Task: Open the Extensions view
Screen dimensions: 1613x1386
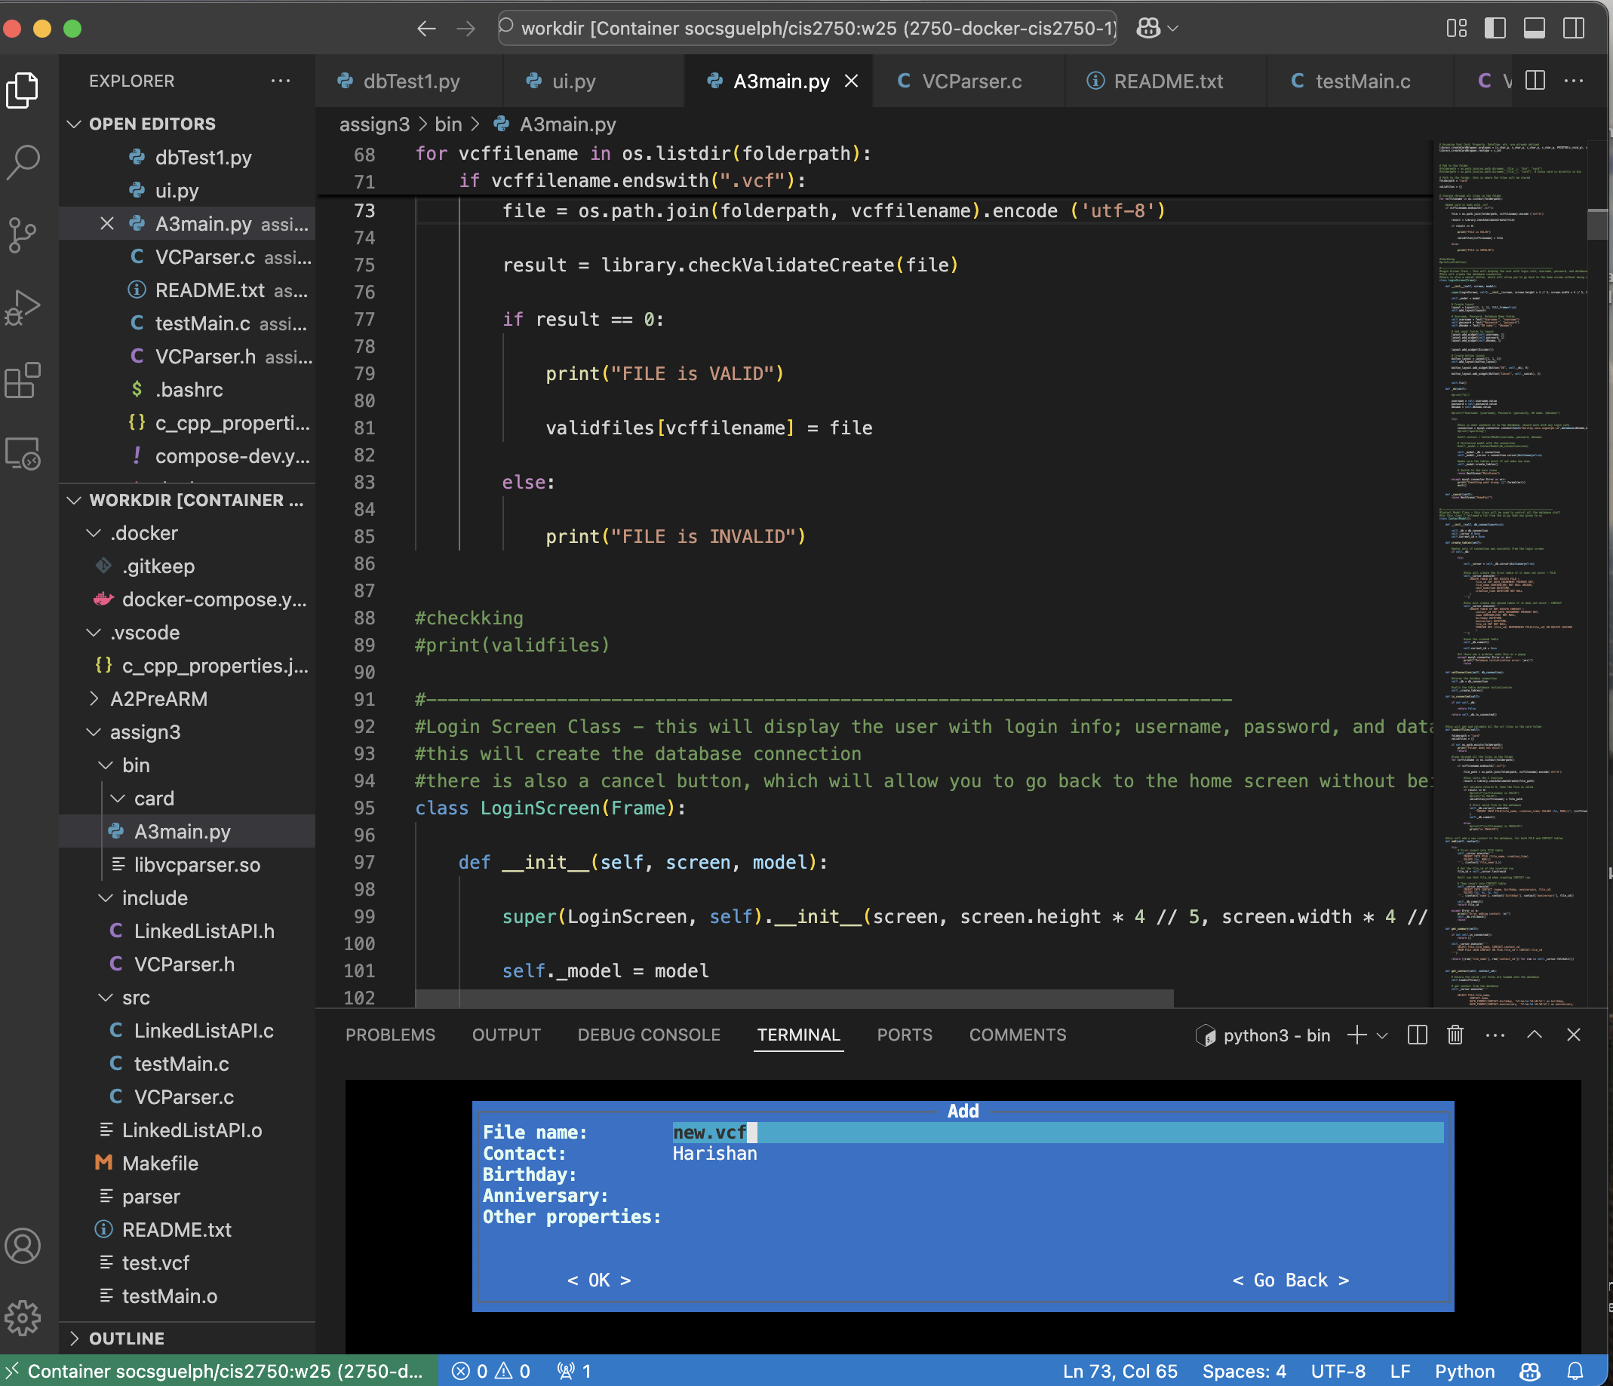Action: pos(23,381)
